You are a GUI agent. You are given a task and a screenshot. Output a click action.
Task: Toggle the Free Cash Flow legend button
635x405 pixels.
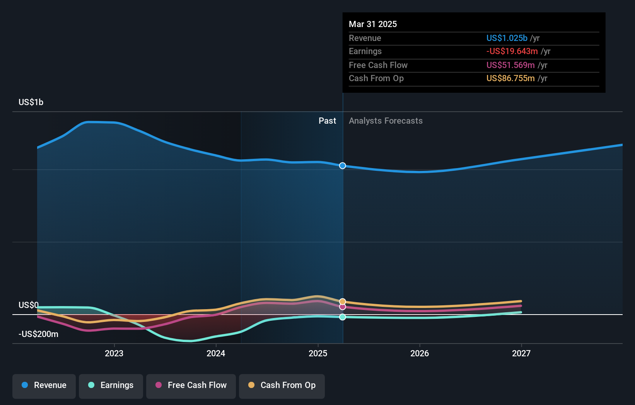tap(191, 386)
